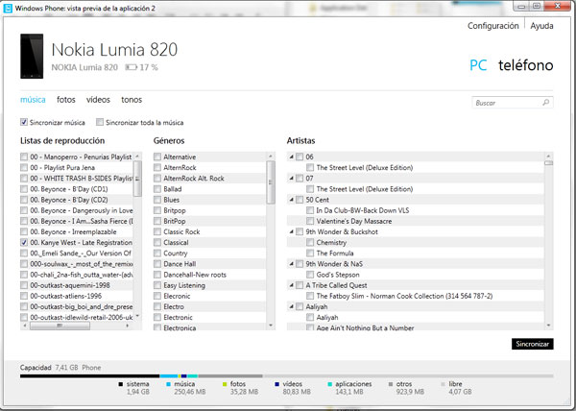This screenshot has height=411, width=576.
Task: Switch to teléfono view
Action: tap(526, 65)
